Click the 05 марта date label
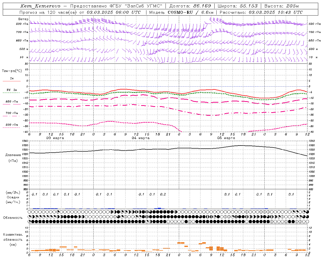This screenshot has height=257, width=322. click(x=226, y=138)
